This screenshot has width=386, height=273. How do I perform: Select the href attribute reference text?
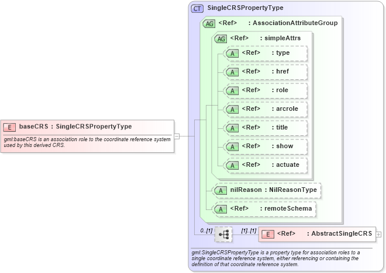[265, 71]
